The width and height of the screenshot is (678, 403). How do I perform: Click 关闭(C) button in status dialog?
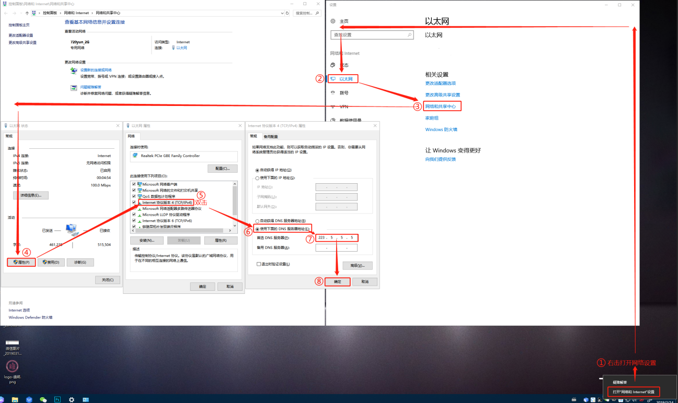tap(108, 280)
